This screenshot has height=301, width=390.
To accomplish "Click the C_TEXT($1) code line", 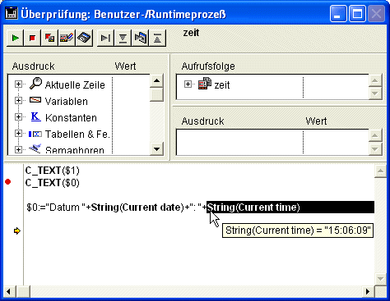I will [x=52, y=171].
